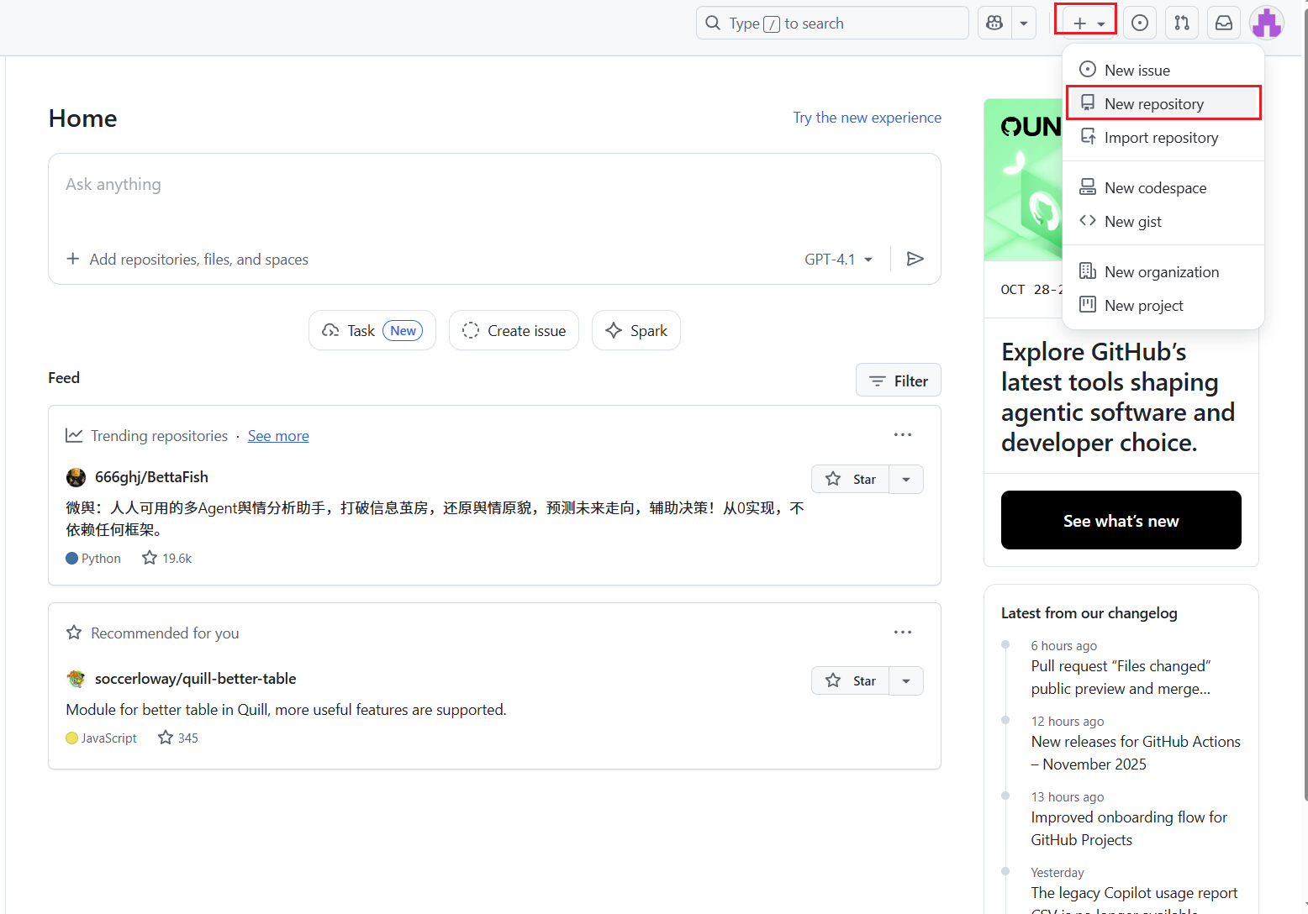Click the user profile avatar

pos(1266,24)
